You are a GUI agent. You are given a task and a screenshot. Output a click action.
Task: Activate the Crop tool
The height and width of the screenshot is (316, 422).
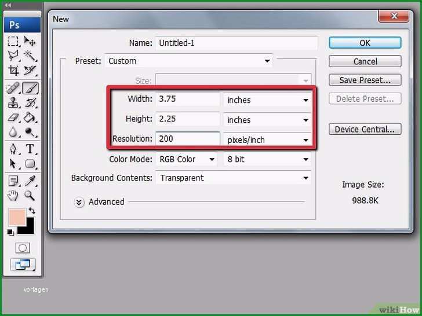(13, 71)
